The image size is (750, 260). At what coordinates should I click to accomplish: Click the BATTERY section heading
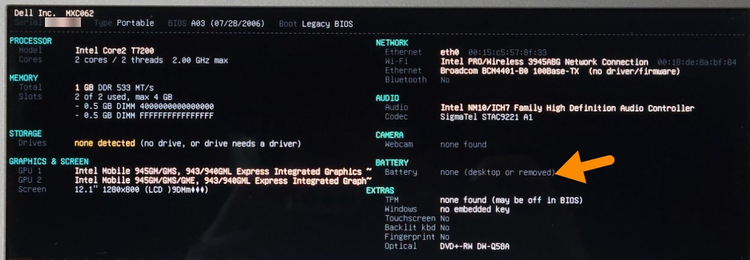click(392, 163)
